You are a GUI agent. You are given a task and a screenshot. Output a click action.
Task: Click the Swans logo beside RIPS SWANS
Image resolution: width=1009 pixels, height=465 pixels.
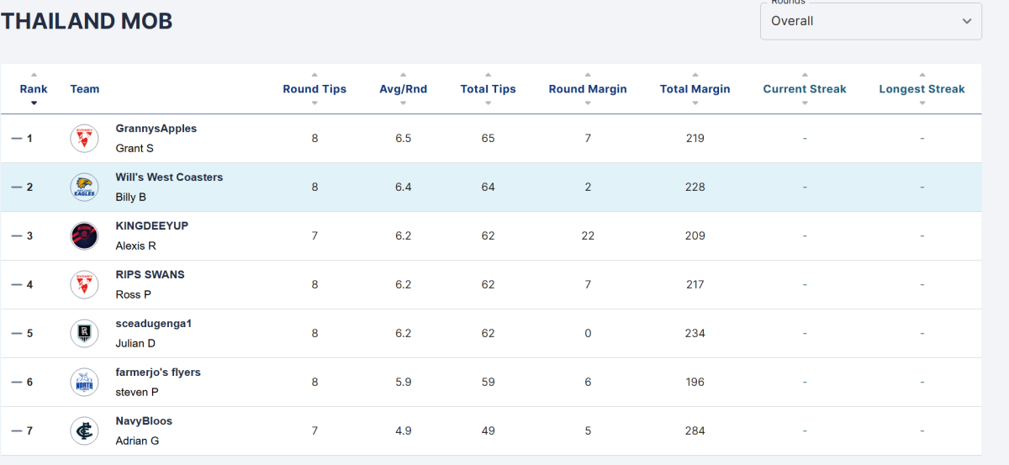click(x=84, y=284)
